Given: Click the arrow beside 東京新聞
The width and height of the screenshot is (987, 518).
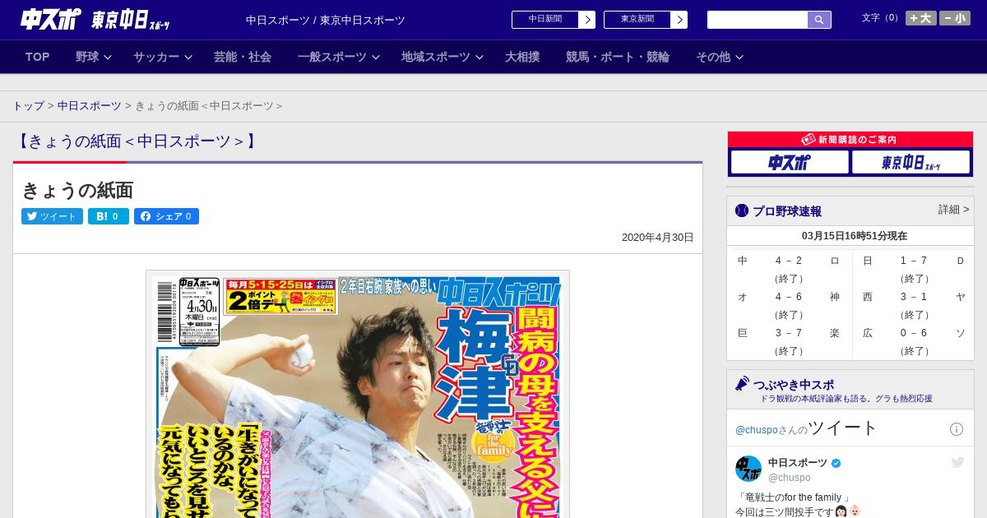Looking at the screenshot, I should coord(679,20).
